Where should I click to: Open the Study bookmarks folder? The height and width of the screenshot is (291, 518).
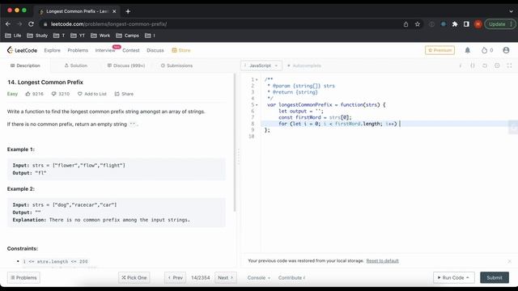(x=37, y=36)
